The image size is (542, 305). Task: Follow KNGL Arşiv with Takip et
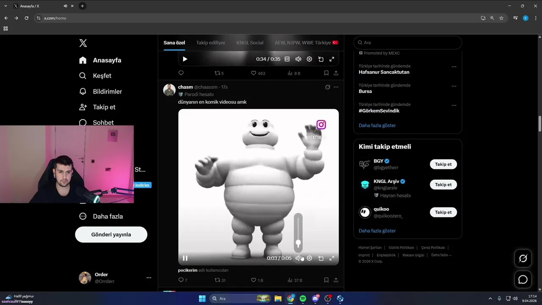pyautogui.click(x=443, y=185)
